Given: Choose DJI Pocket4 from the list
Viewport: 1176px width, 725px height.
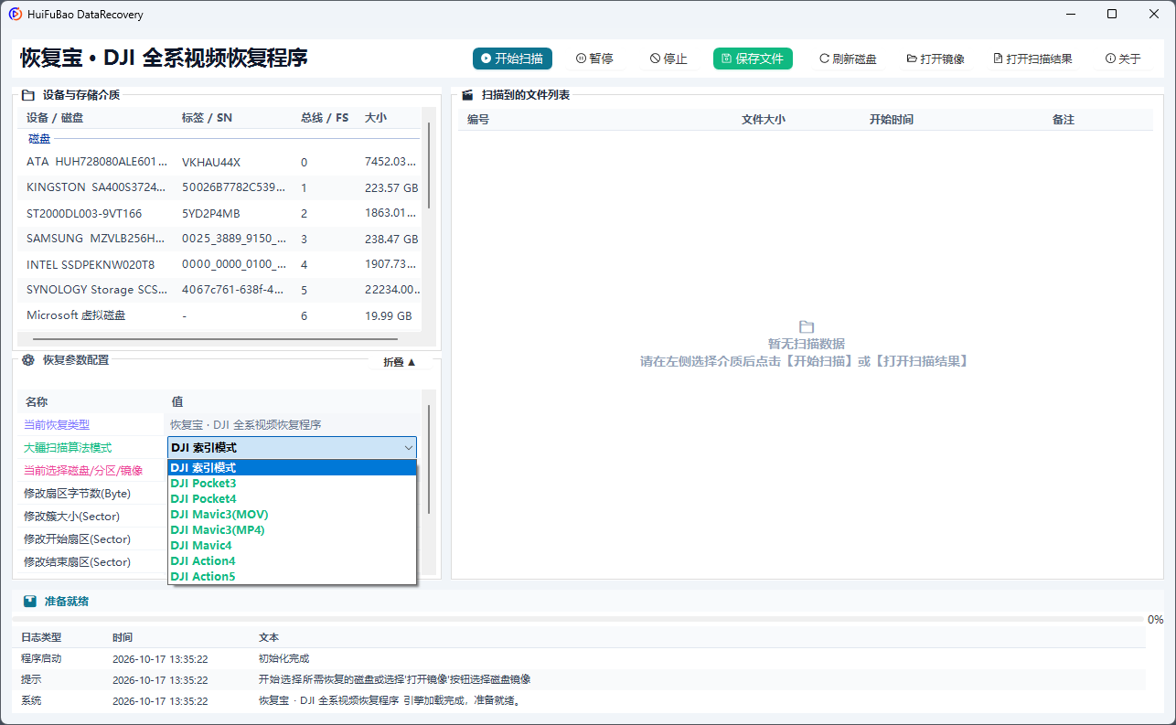Looking at the screenshot, I should (293, 499).
